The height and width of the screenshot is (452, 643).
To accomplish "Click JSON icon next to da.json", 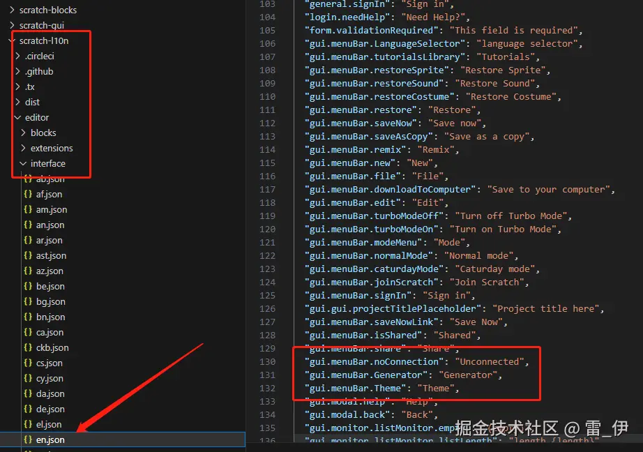I will click(x=28, y=393).
